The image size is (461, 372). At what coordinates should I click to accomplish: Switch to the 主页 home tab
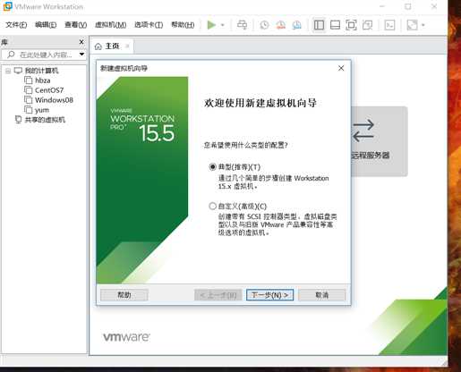[112, 46]
